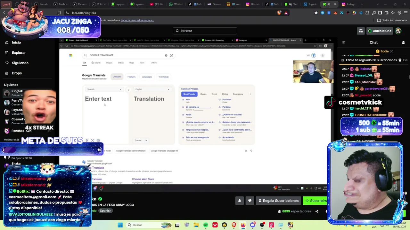
Task: Switch to the Historia Instagram tab
Action: [x=253, y=4]
